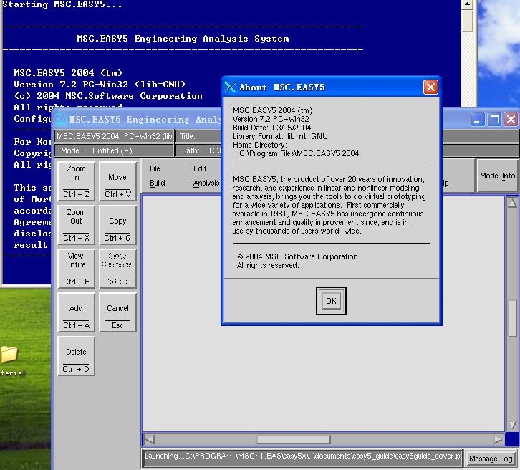Screen dimensions: 520x470
Task: Select the Move tool button
Action: pyautogui.click(x=117, y=181)
